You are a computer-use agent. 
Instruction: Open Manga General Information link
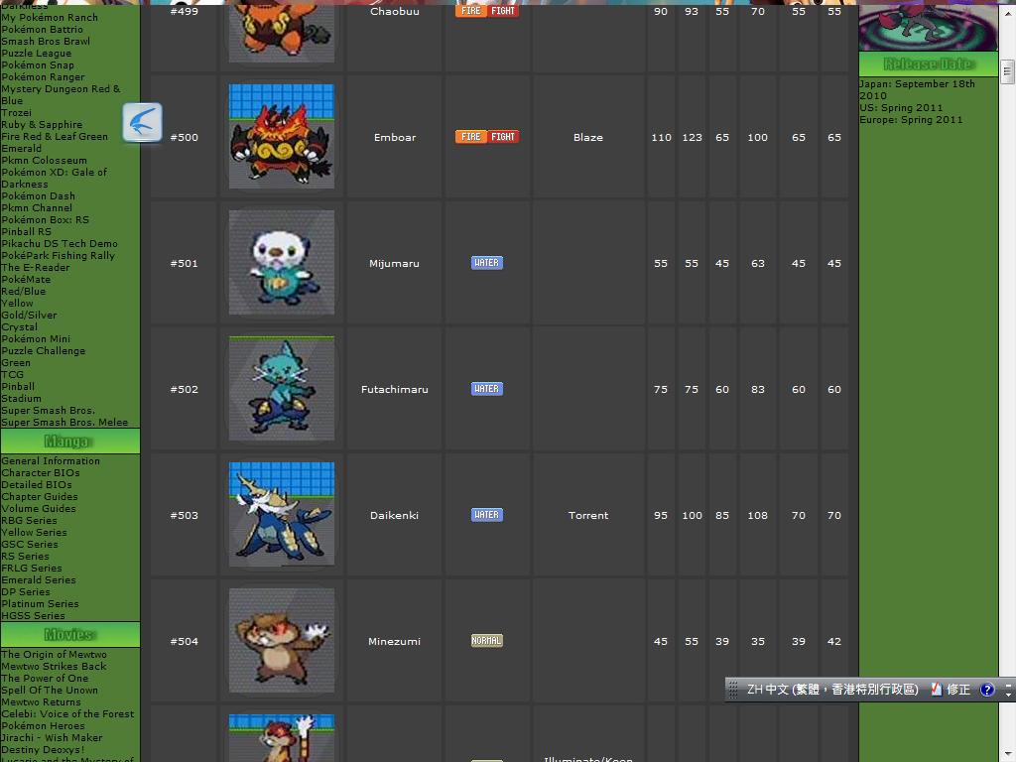point(51,460)
